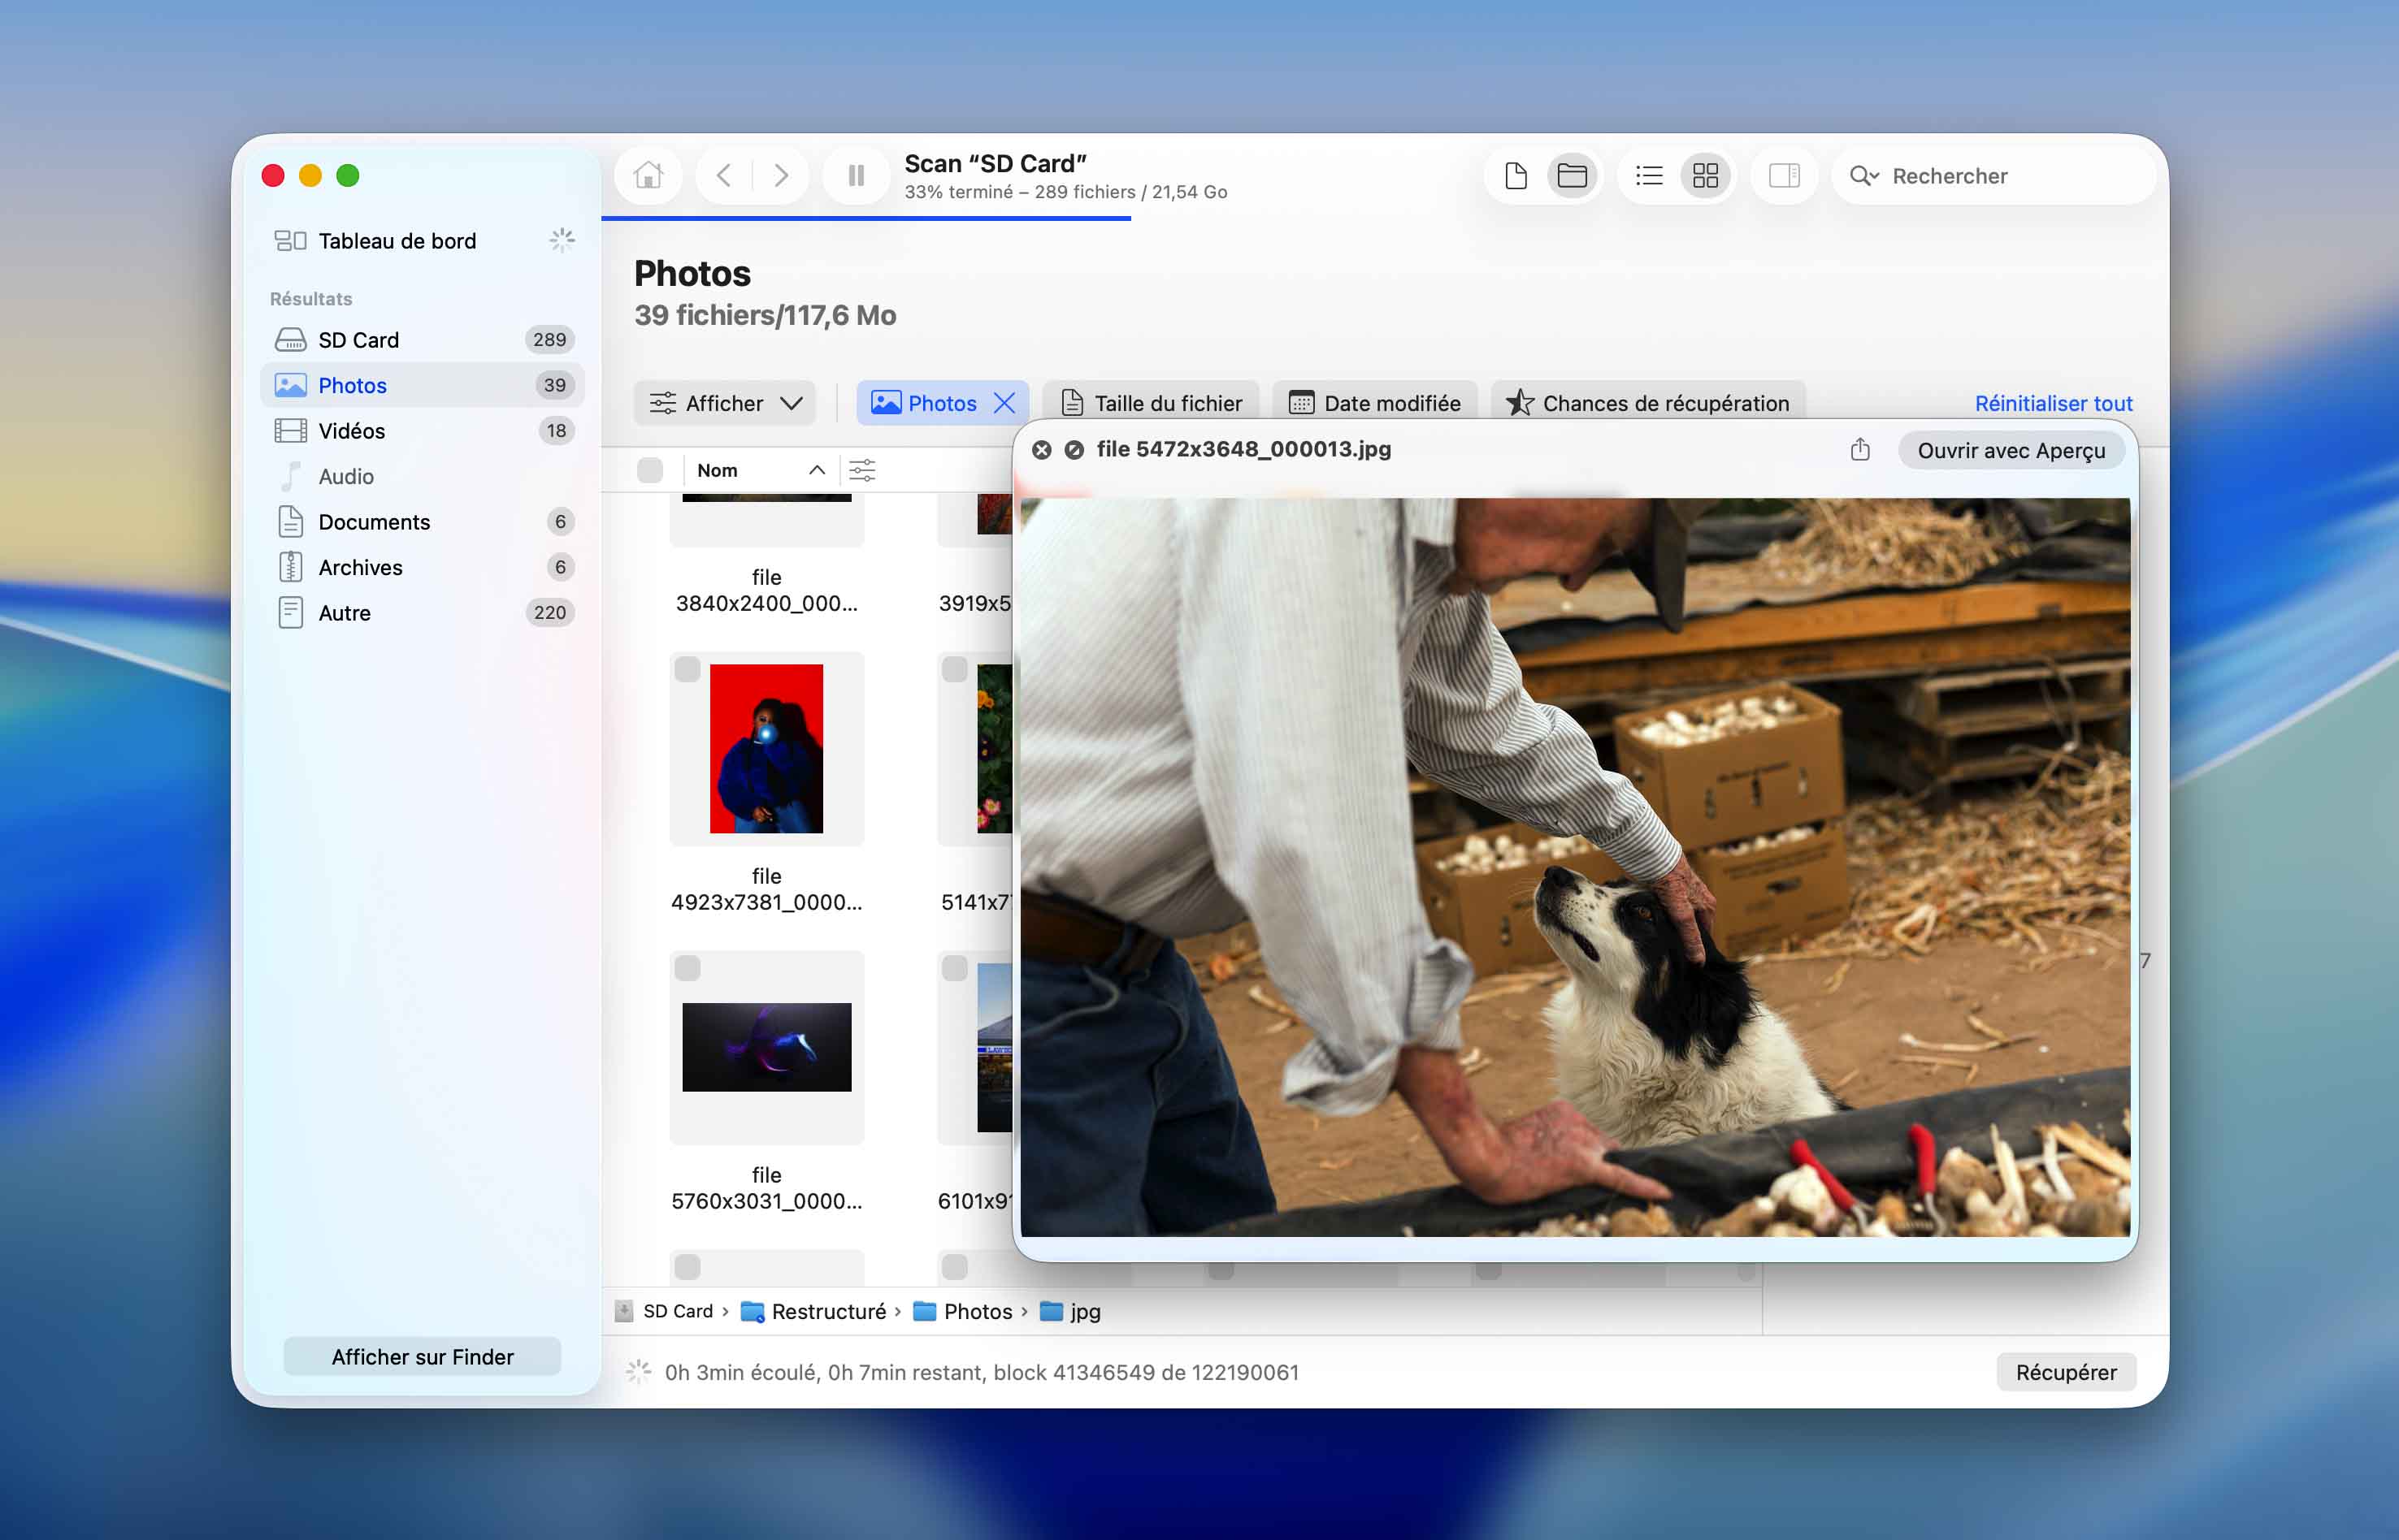Click Photos folder in breadcrumb
Screen dimensions: 2399x1540
click(x=962, y=1311)
